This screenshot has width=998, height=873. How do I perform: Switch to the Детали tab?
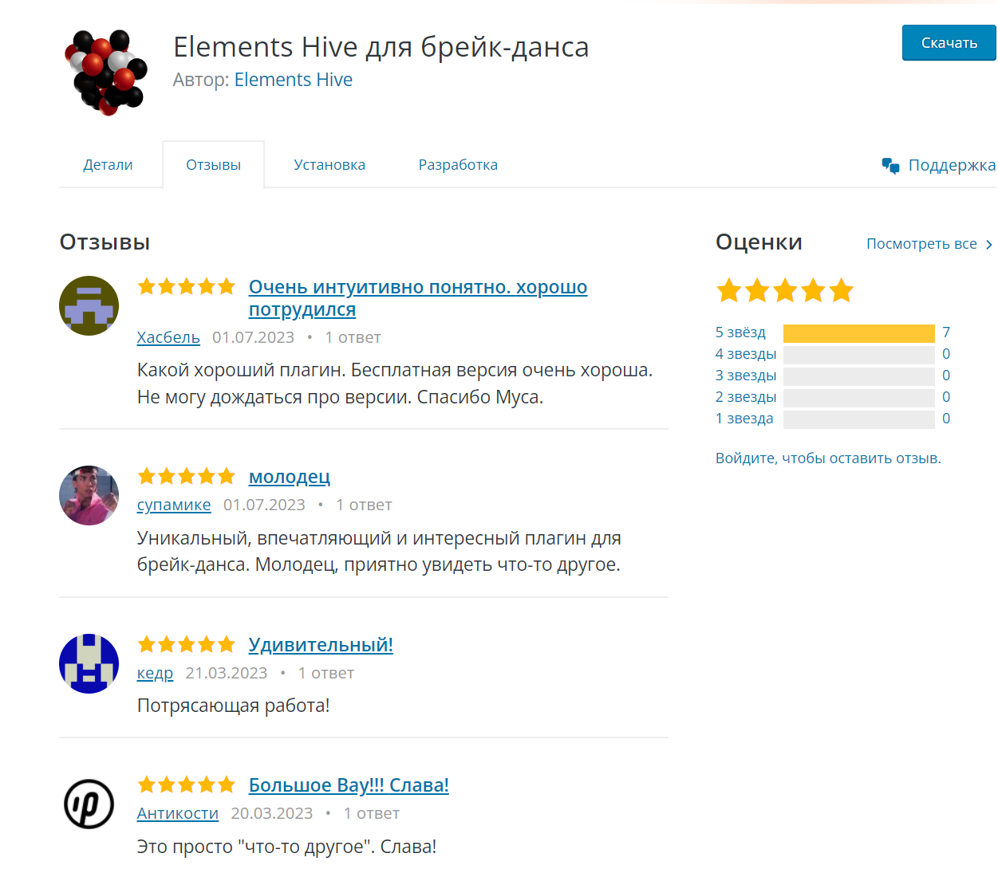pos(108,165)
